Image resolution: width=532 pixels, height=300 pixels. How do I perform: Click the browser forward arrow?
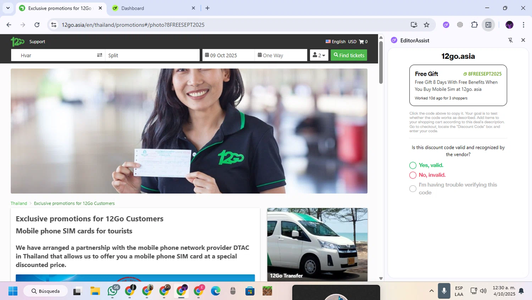[x=23, y=25]
